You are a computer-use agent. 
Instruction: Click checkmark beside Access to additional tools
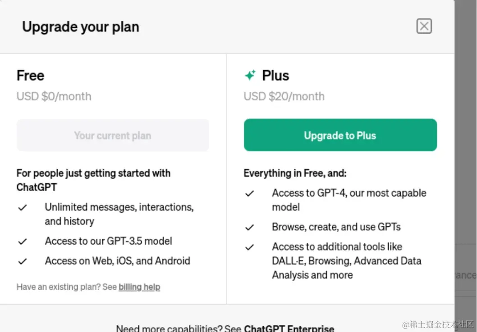pyautogui.click(x=249, y=247)
